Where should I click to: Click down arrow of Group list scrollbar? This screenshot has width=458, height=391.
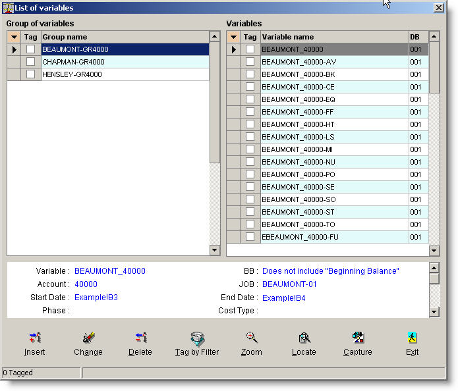pyautogui.click(x=215, y=250)
